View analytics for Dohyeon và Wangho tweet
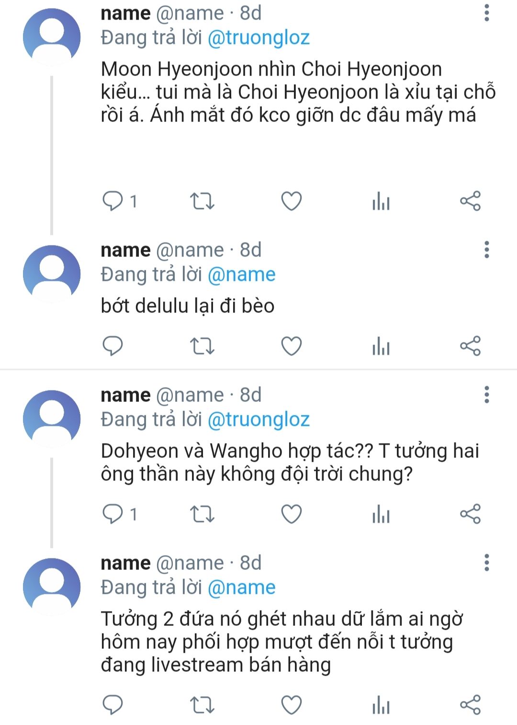This screenshot has height=725, width=517. point(381,514)
